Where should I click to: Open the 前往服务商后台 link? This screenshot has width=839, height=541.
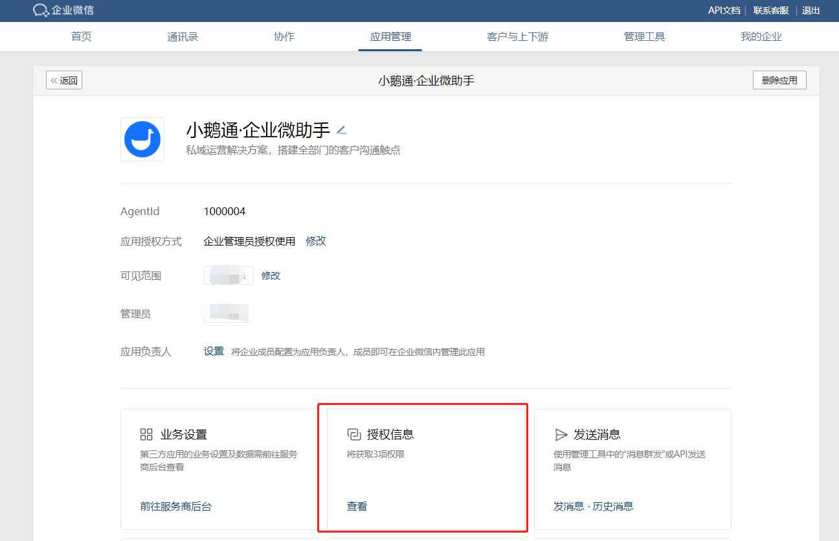pyautogui.click(x=176, y=507)
